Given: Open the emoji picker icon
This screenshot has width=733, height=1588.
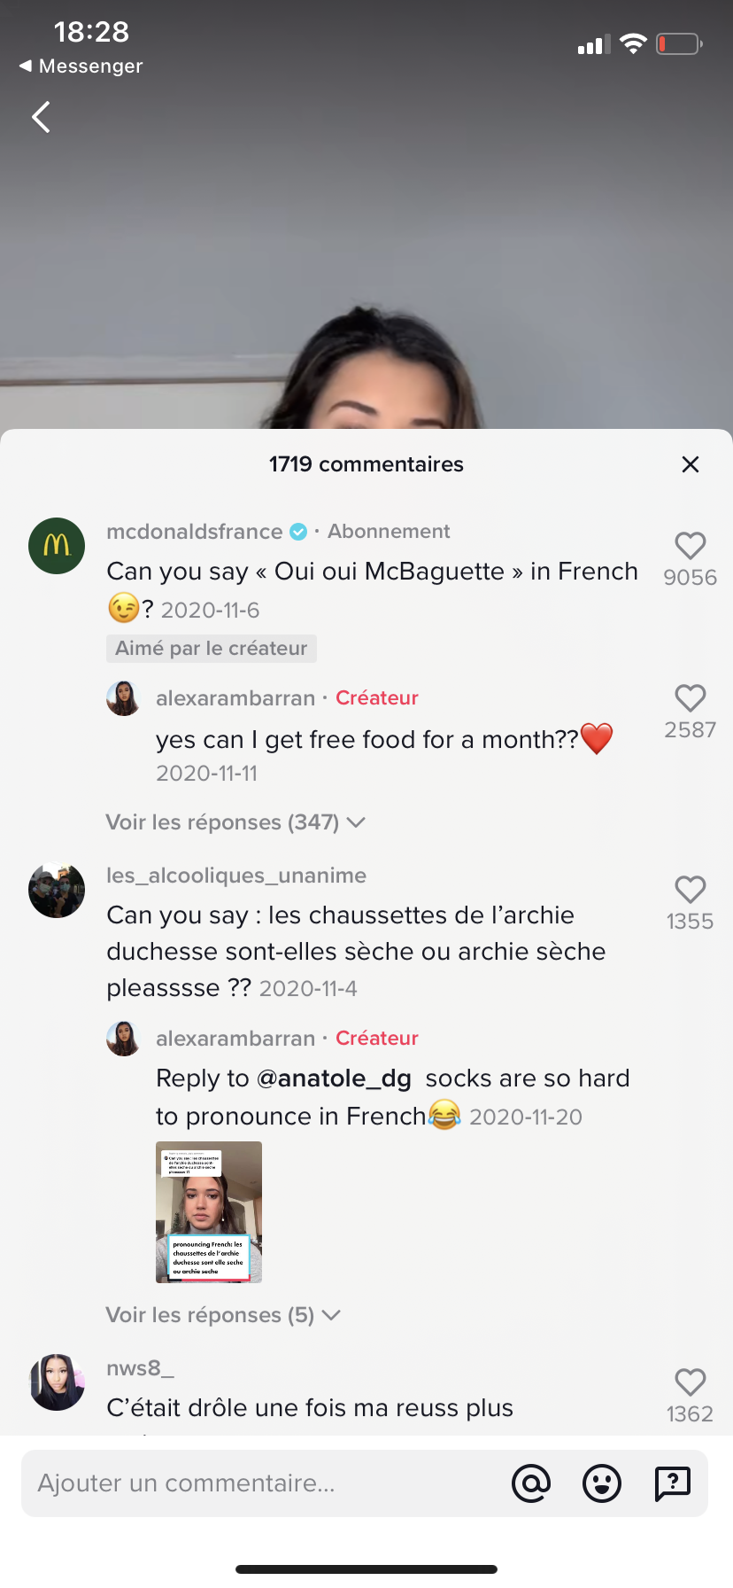Looking at the screenshot, I should pos(602,1483).
